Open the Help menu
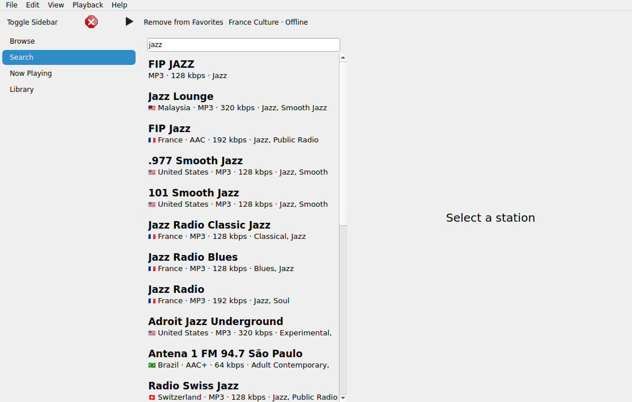Screen dimensions: 632x402 click(x=120, y=5)
